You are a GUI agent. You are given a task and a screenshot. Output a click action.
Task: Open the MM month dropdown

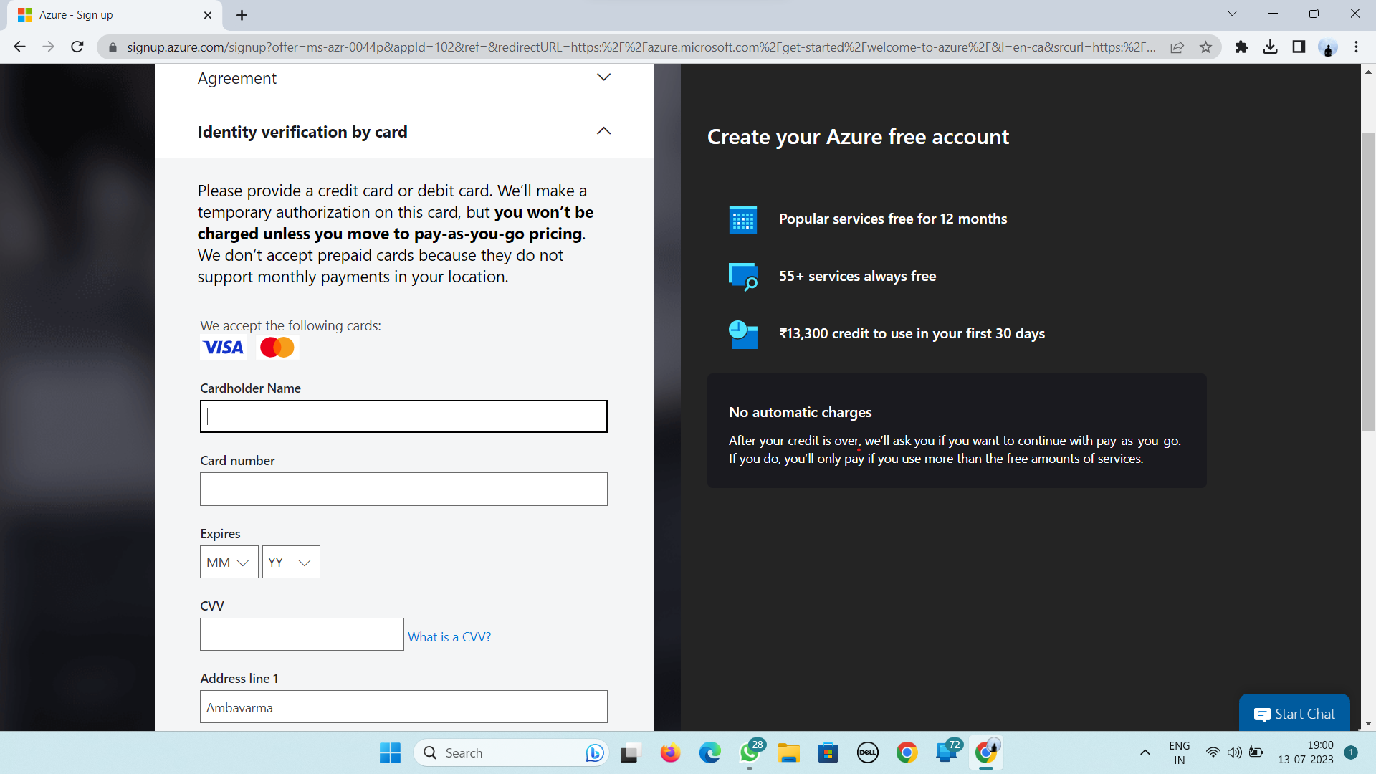(228, 562)
